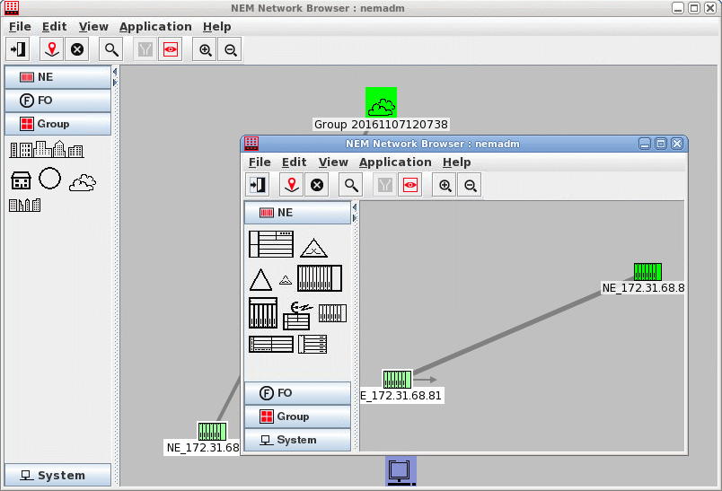The width and height of the screenshot is (722, 491).
Task: Pick the circle group shape in the palette
Action: (50, 179)
